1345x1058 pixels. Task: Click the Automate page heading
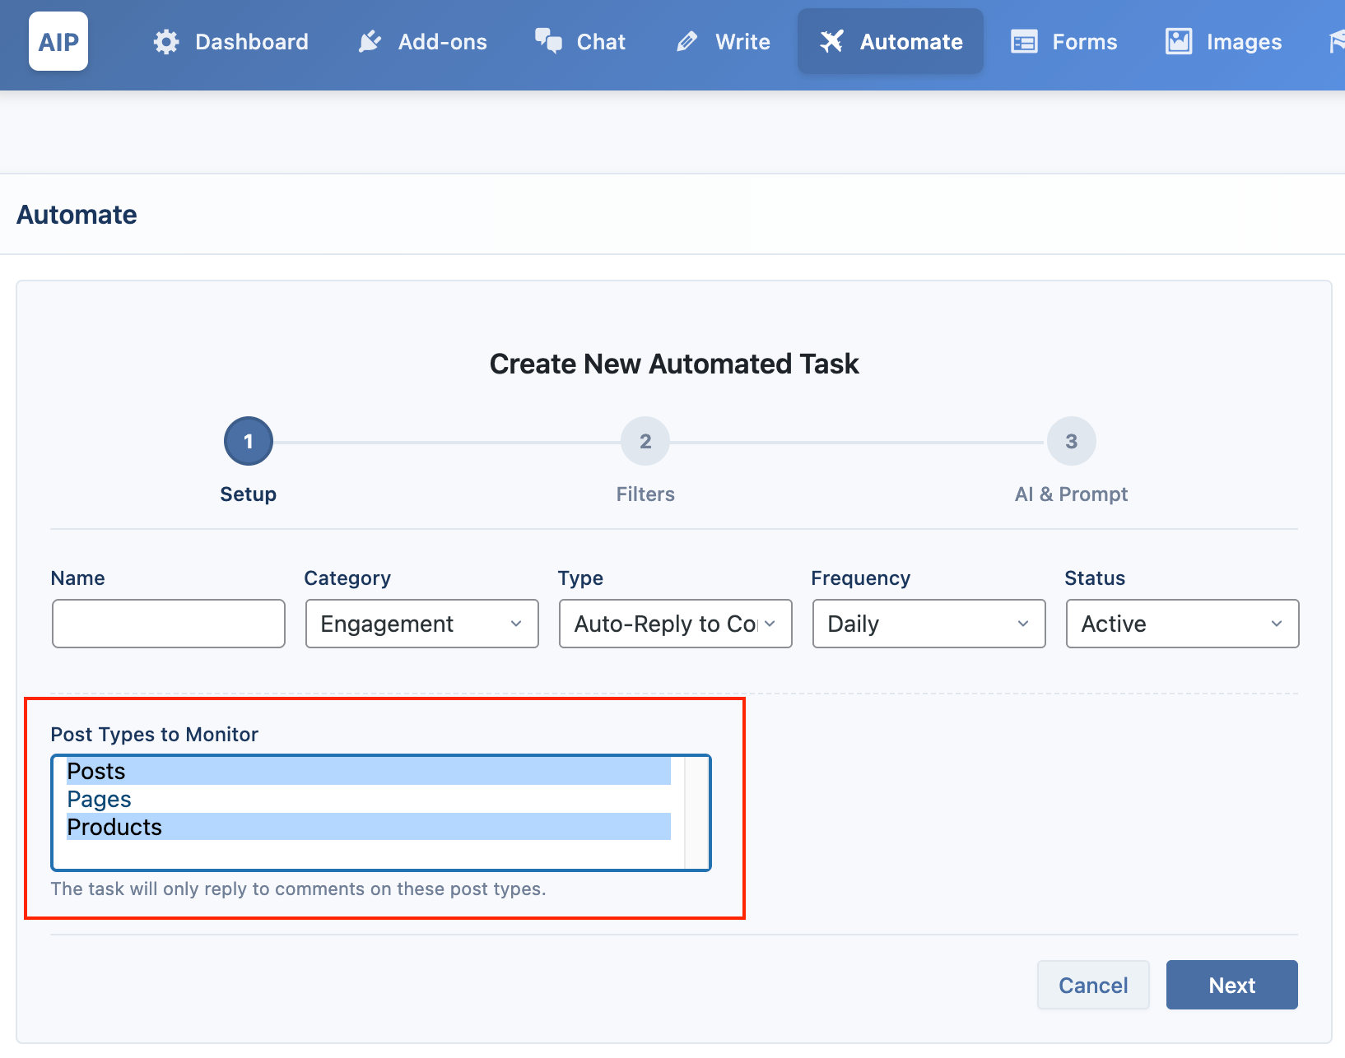[77, 215]
